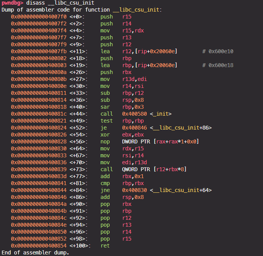The height and width of the screenshot is (256, 263).
Task: Click the pwndbg> prompt text
Action: [12, 3]
